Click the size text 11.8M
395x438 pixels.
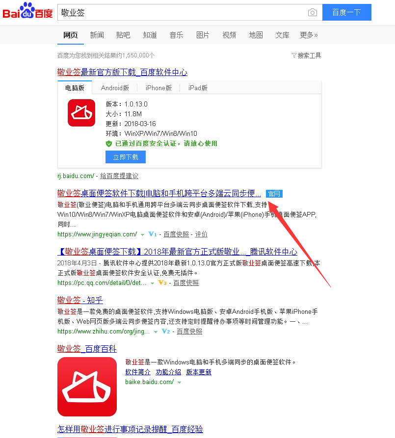click(x=133, y=114)
